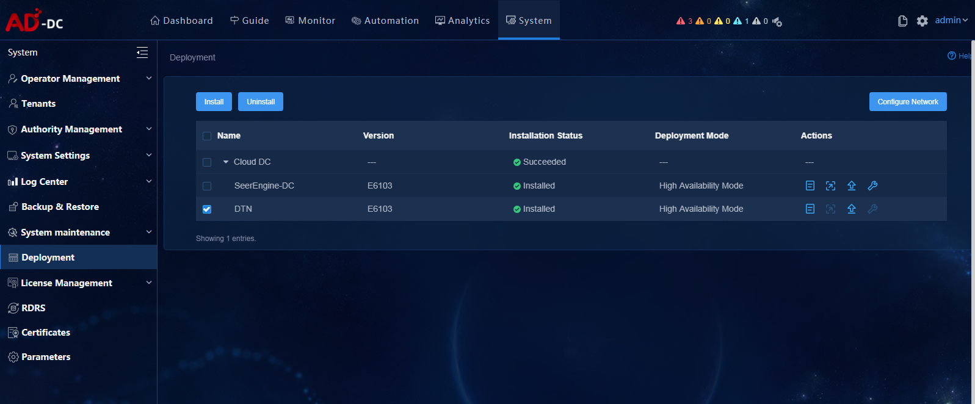Collapse the Cloud DC tree row
The image size is (975, 404).
(x=226, y=162)
